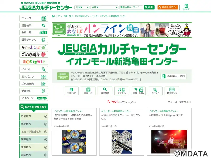This screenshot has height=158, width=211.
Task: Open 案内パンフ in the left sidebar
Action: (x=34, y=77)
